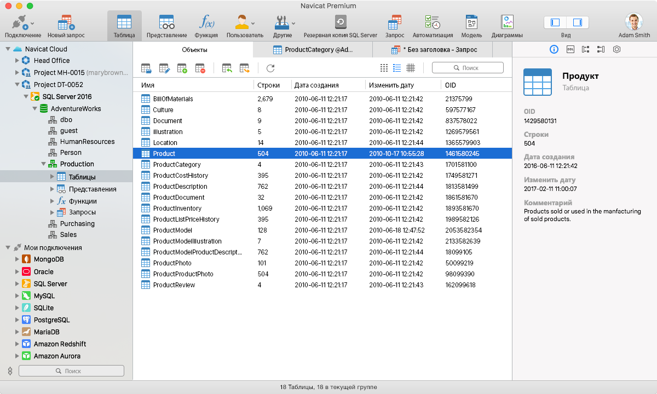
Task: Click the open table icon in object toolbar
Action: coord(146,68)
